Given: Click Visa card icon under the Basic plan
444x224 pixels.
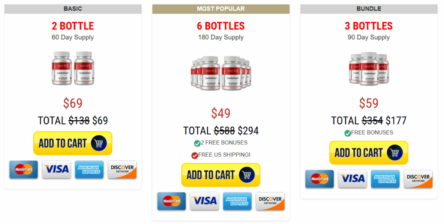Looking at the screenshot, I should (56, 170).
